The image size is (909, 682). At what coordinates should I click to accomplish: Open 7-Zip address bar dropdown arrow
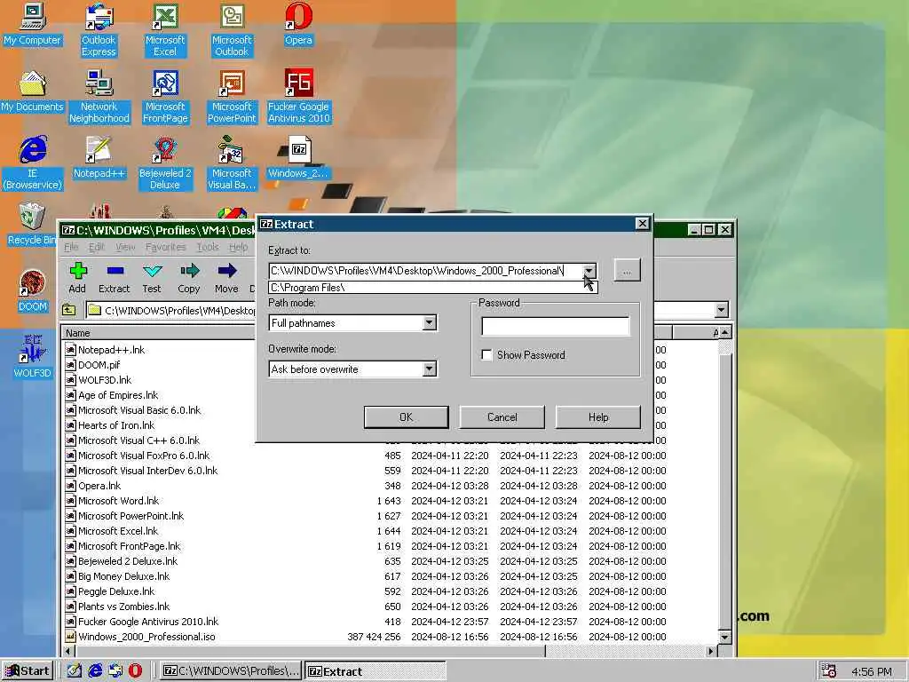pyautogui.click(x=721, y=310)
